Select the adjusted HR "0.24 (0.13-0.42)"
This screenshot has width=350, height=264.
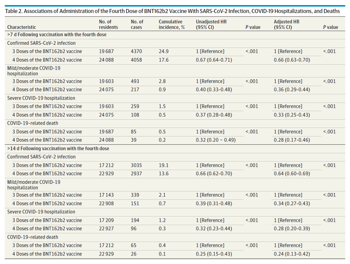(x=292, y=254)
